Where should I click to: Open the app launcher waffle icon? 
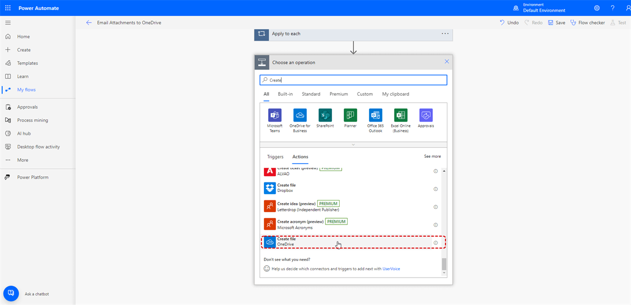coord(8,8)
